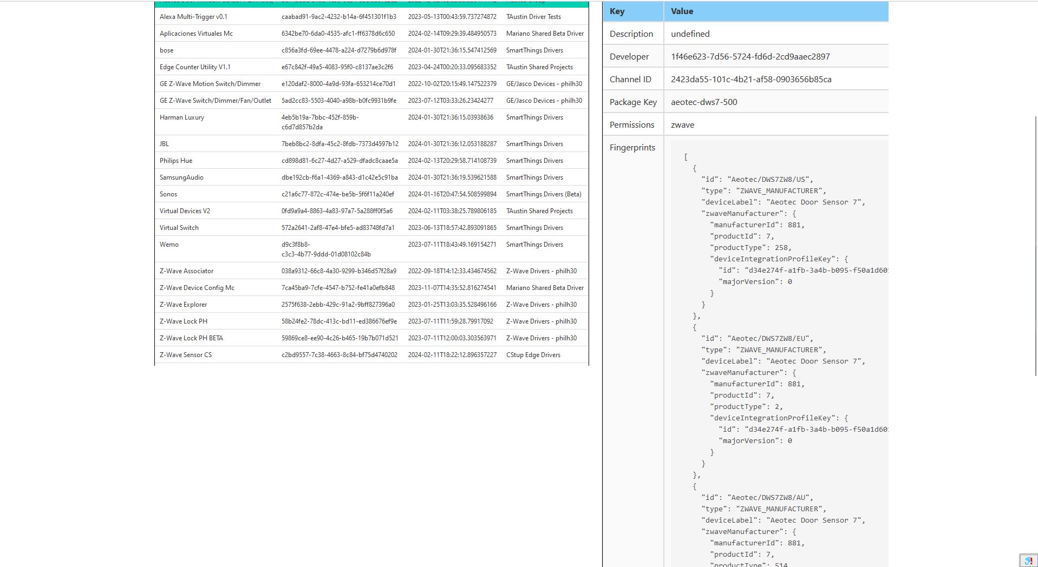Viewport: 1038px width, 567px height.
Task: Select the Edge Counter Utility V1.1 row
Action: coord(271,67)
